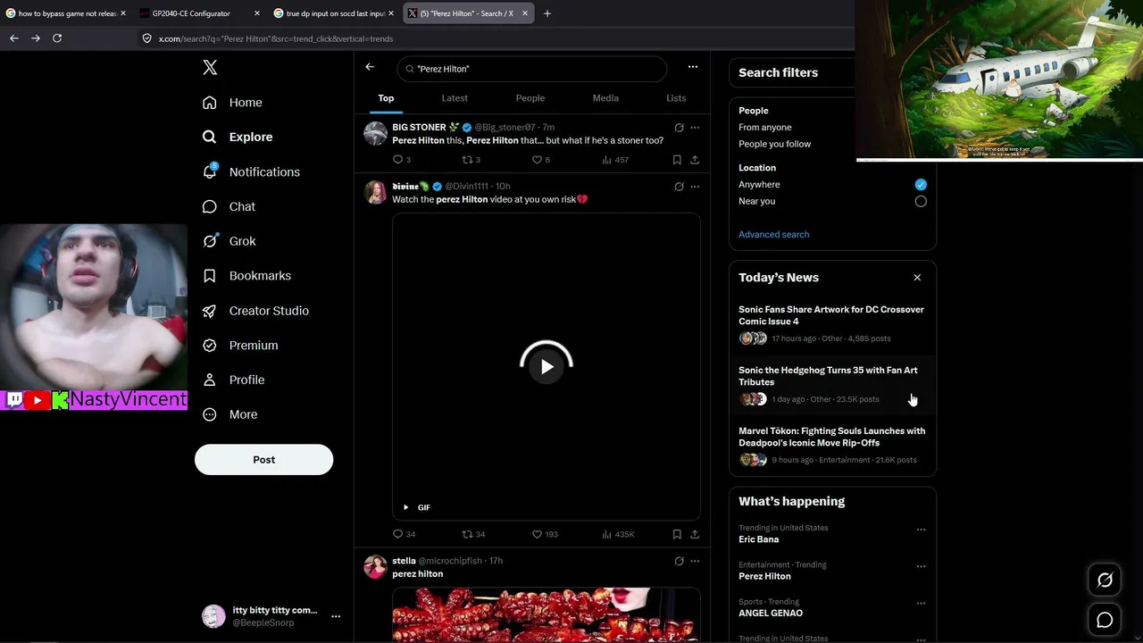Open the Eric Bana trending topic

point(759,539)
